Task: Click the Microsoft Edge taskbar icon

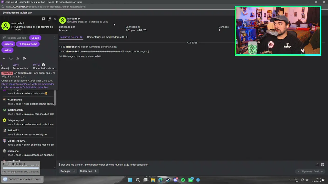Action: [160, 180]
